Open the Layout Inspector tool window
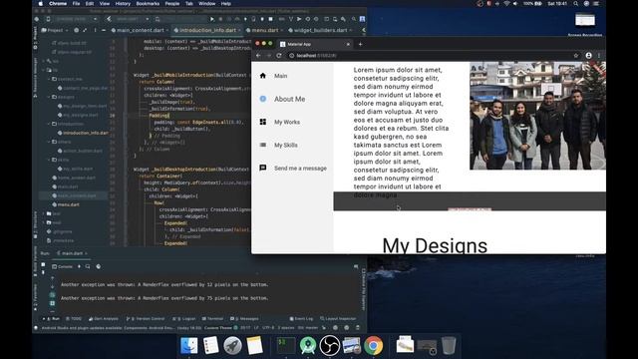638x359 pixels. 338,319
